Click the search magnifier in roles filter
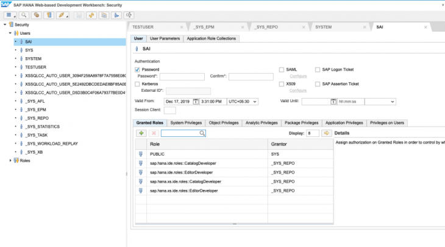445x247 pixels. click(x=202, y=133)
